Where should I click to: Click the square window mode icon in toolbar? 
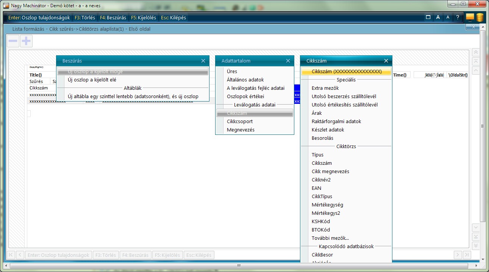(428, 17)
